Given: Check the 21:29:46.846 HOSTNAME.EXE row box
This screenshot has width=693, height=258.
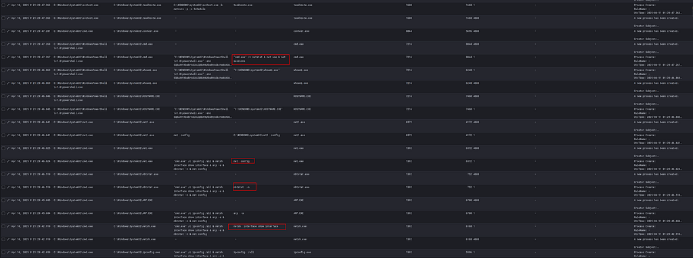Looking at the screenshot, I should click(x=3, y=96).
